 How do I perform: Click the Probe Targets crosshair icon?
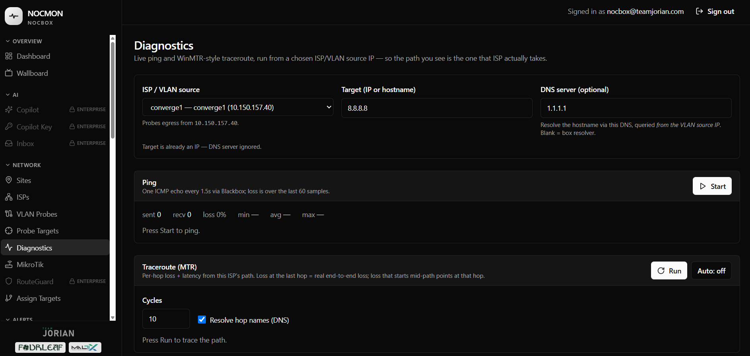click(9, 231)
